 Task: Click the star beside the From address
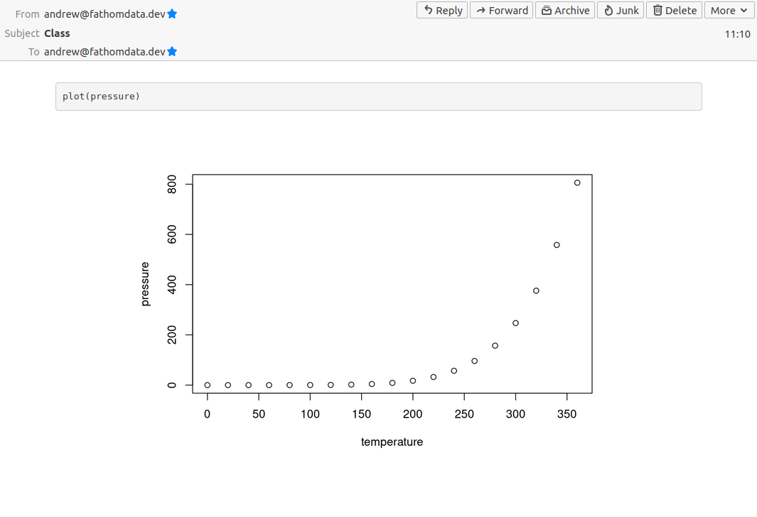pyautogui.click(x=172, y=14)
